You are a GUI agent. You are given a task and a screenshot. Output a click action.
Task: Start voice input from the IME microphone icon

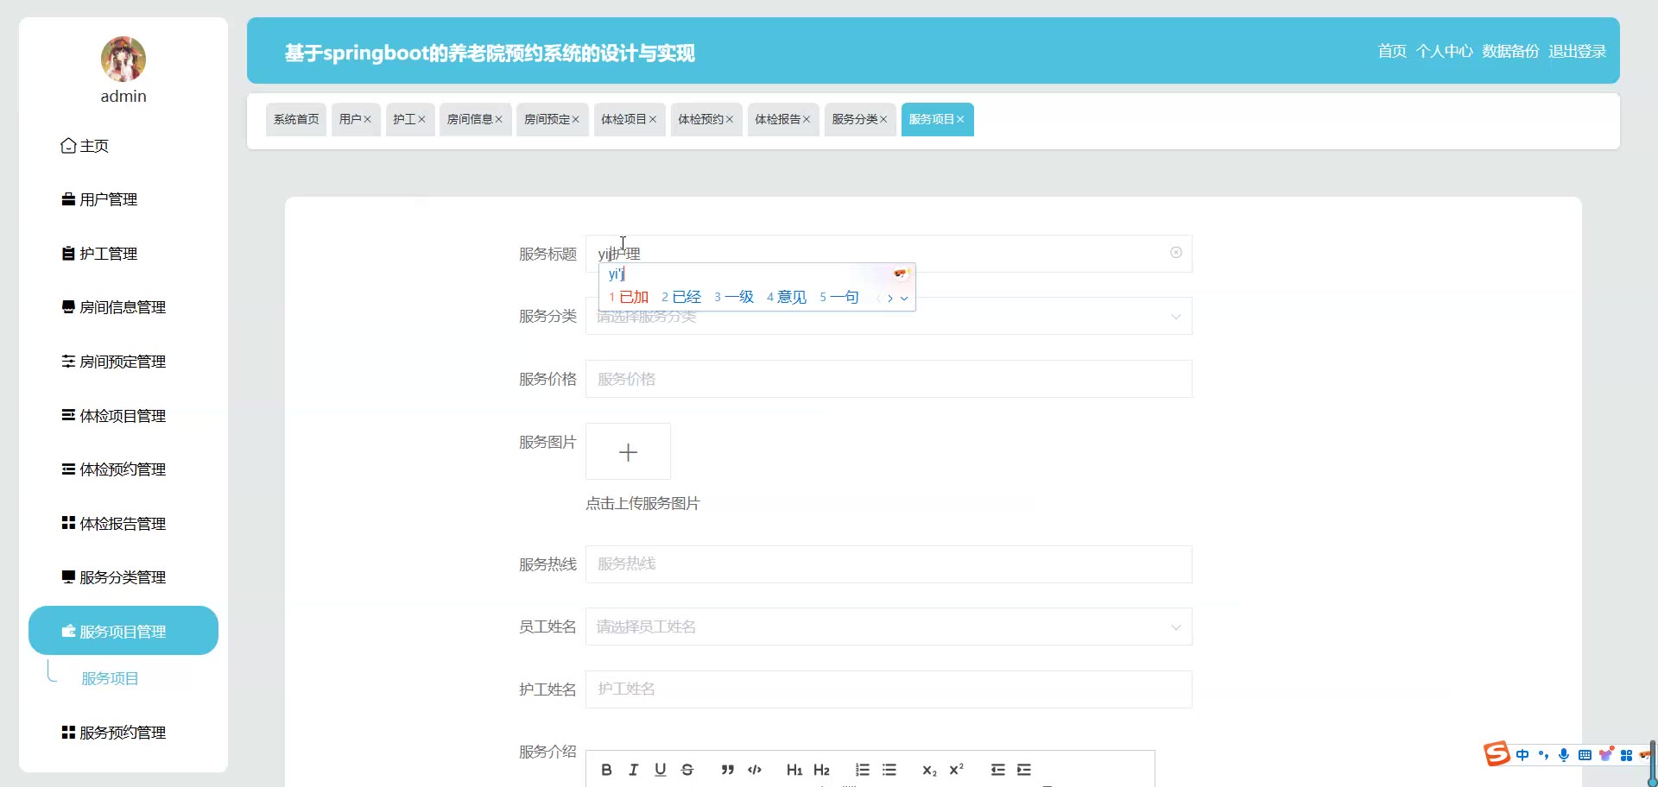(x=1564, y=755)
